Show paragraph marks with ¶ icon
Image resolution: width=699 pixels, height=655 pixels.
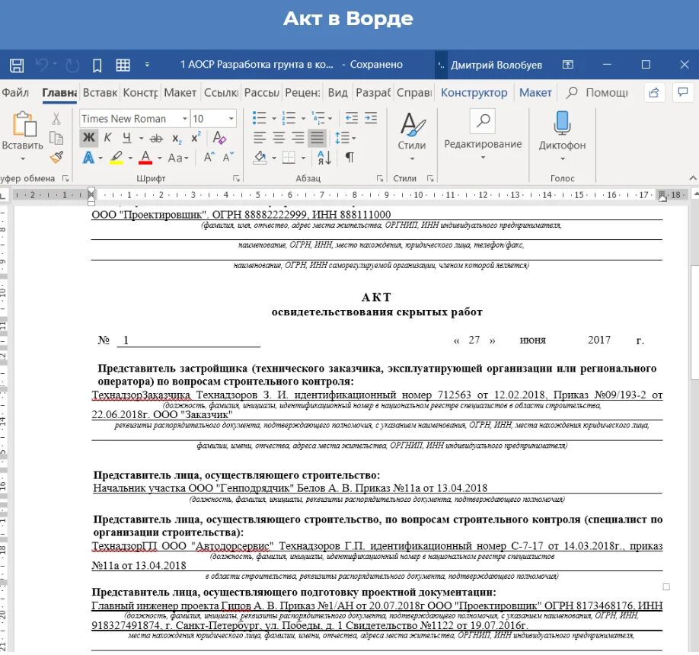350,158
